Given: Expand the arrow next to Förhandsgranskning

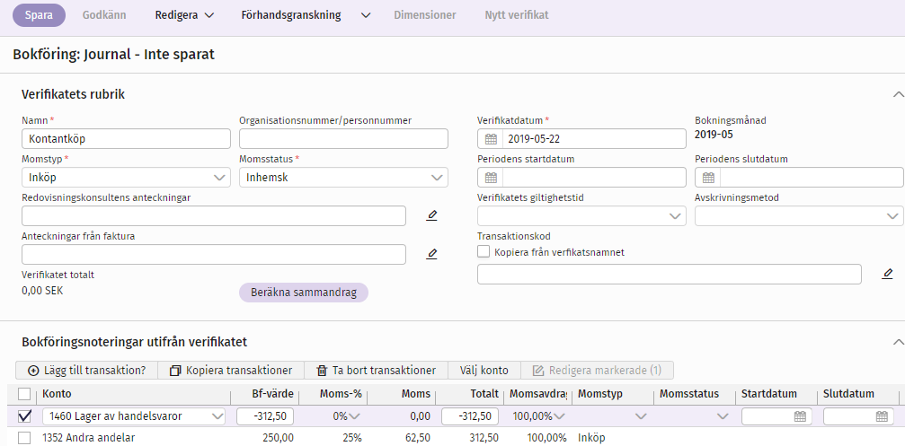Looking at the screenshot, I should (366, 15).
